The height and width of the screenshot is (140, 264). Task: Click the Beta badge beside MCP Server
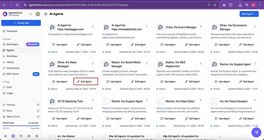tap(36, 74)
